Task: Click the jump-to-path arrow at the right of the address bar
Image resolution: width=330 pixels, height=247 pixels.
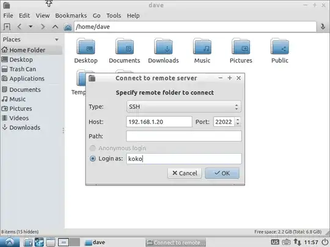Action: coord(323,27)
